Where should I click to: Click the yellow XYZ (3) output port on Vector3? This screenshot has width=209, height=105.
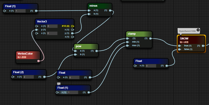click(73, 26)
